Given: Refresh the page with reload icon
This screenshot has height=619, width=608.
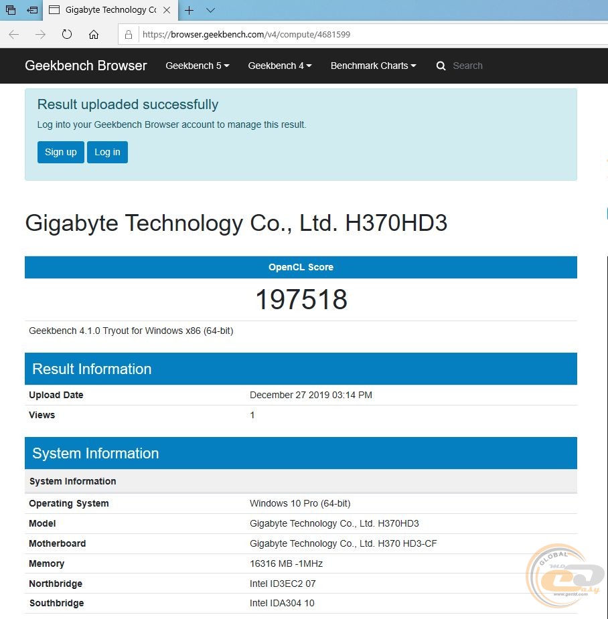Looking at the screenshot, I should pos(67,34).
